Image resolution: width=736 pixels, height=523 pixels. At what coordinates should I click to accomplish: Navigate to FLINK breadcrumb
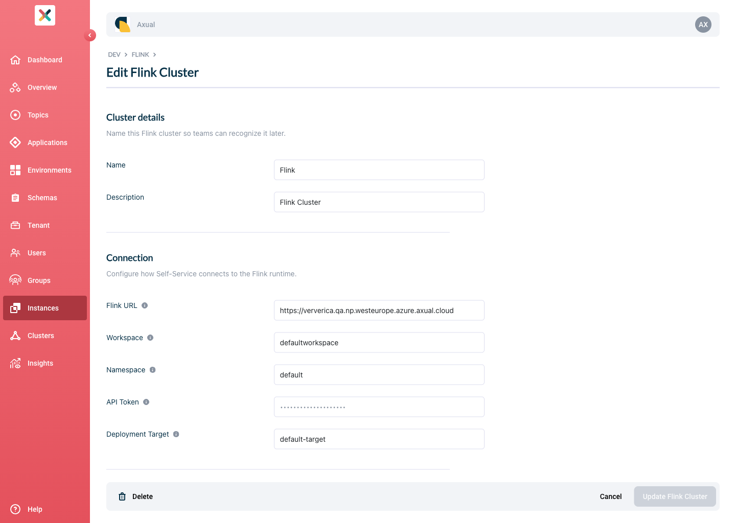click(140, 55)
